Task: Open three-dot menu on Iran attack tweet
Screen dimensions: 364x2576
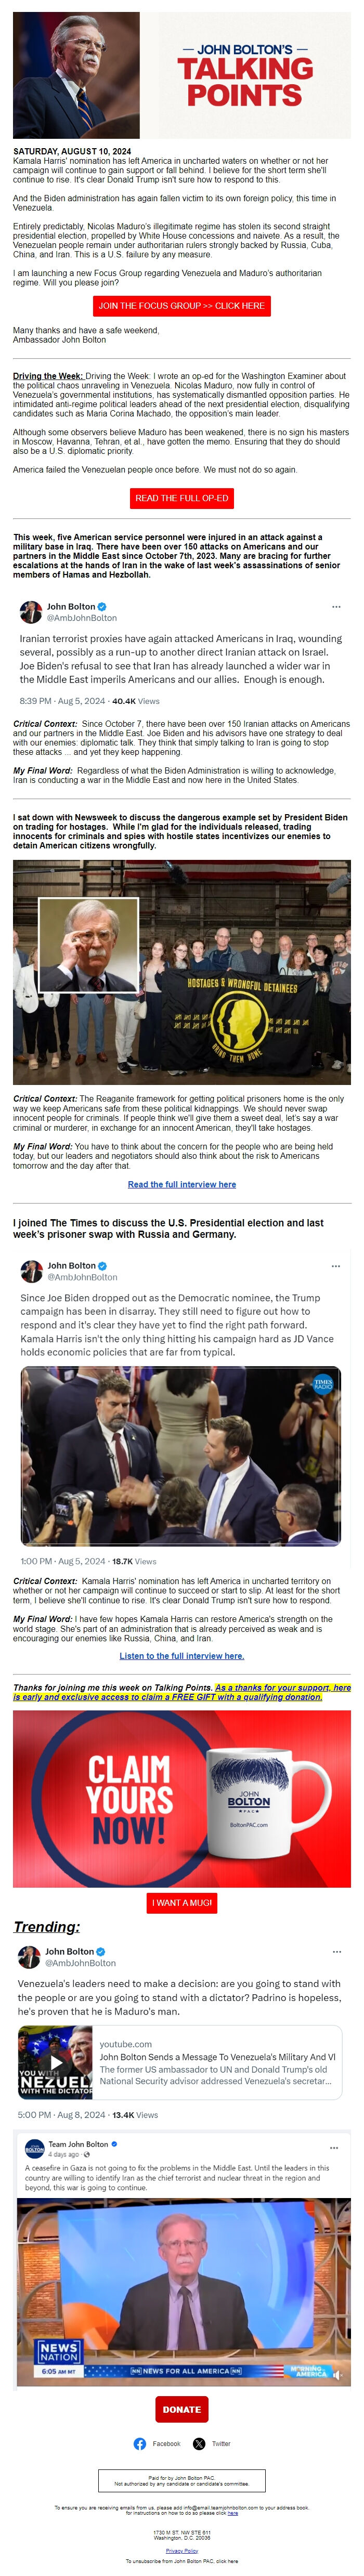Action: 337,606
